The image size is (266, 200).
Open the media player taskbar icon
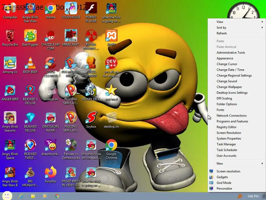point(45,196)
